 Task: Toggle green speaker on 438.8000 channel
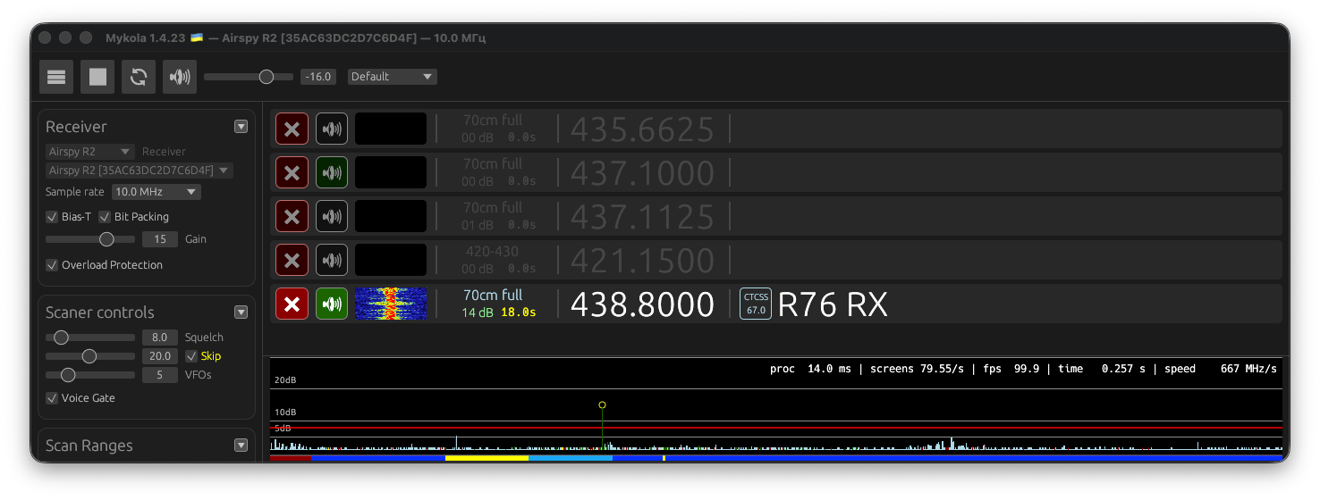332,304
